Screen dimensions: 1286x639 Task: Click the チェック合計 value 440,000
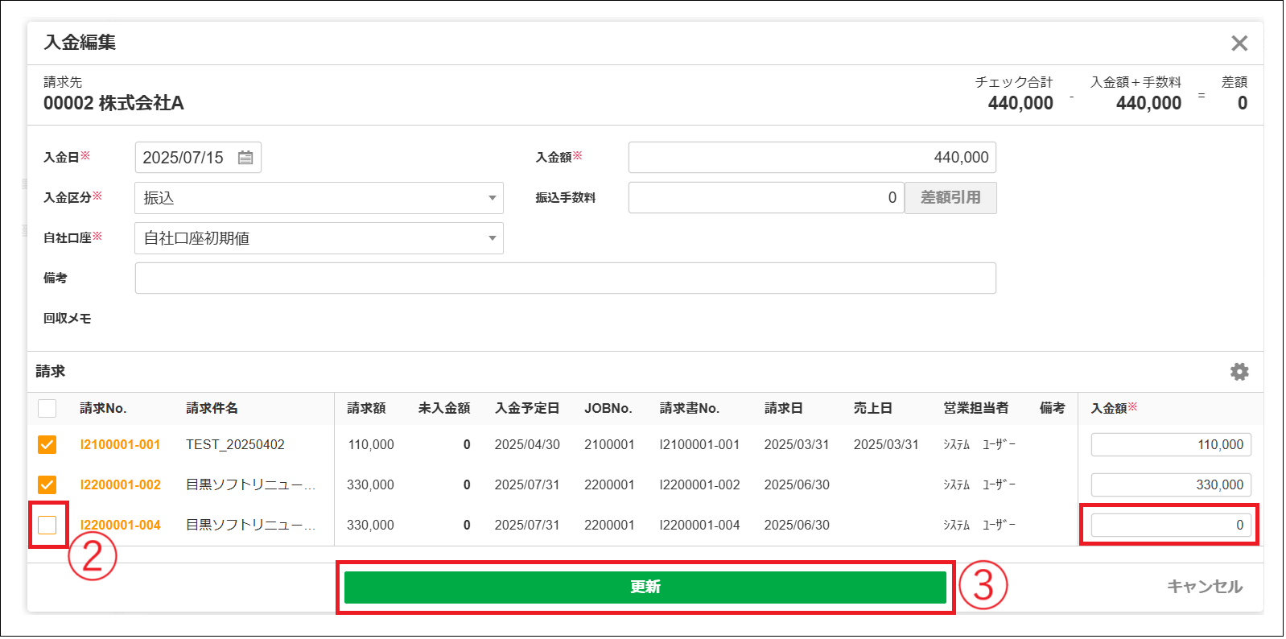1020,103
